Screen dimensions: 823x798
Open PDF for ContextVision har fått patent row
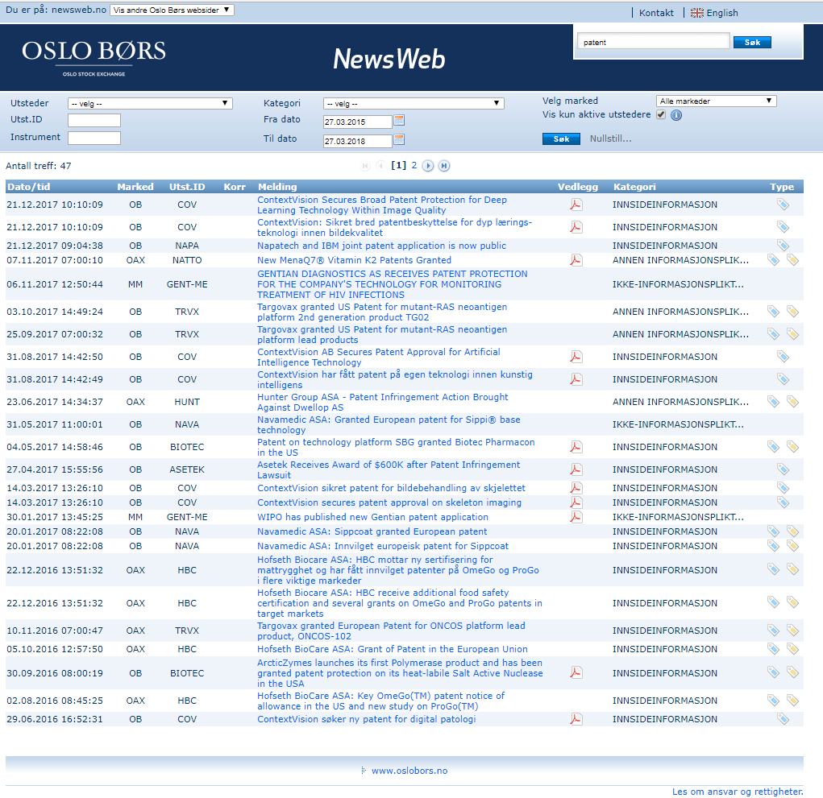(x=576, y=379)
